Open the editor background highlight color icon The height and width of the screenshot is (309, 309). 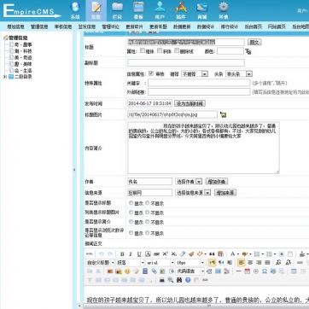pyautogui.click(x=244, y=254)
